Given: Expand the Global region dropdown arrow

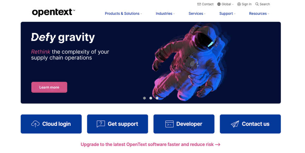Looking at the screenshot, I should [233, 4].
